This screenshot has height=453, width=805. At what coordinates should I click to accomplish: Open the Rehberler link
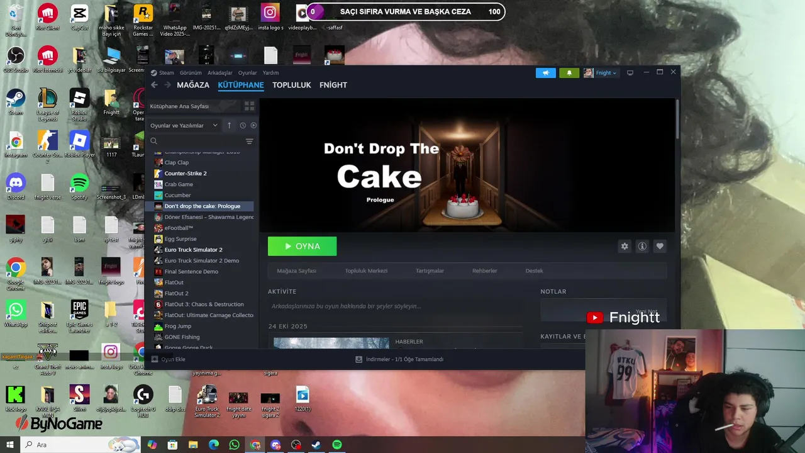484,271
